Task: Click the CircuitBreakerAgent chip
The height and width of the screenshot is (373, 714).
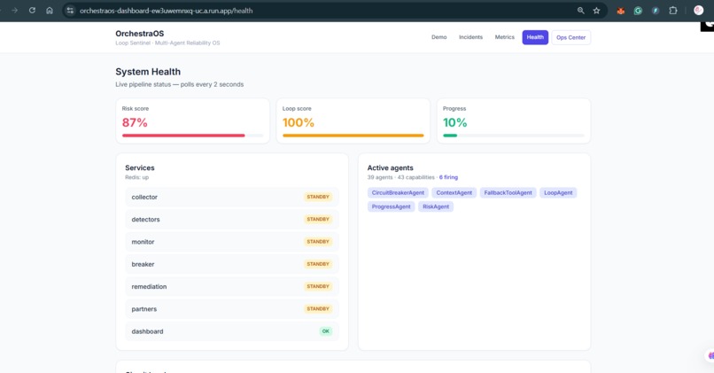Action: pyautogui.click(x=398, y=192)
